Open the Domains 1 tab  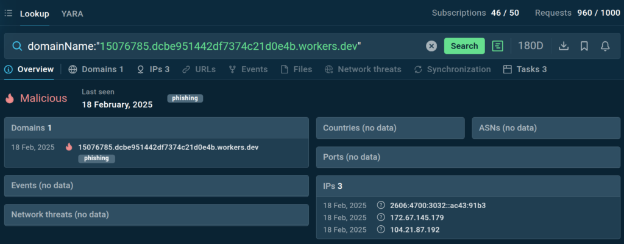tap(96, 69)
